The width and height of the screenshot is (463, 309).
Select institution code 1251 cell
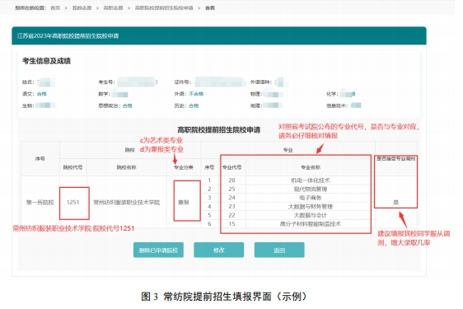pos(73,203)
